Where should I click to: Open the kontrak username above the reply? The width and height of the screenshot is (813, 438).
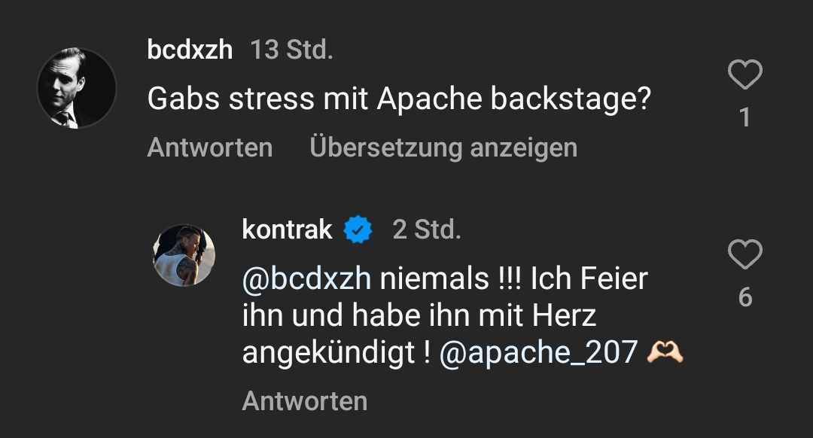[x=287, y=230]
